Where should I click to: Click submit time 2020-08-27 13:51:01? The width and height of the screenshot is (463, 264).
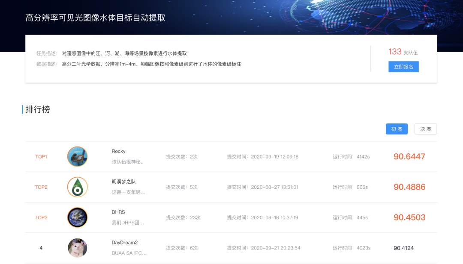coord(262,187)
